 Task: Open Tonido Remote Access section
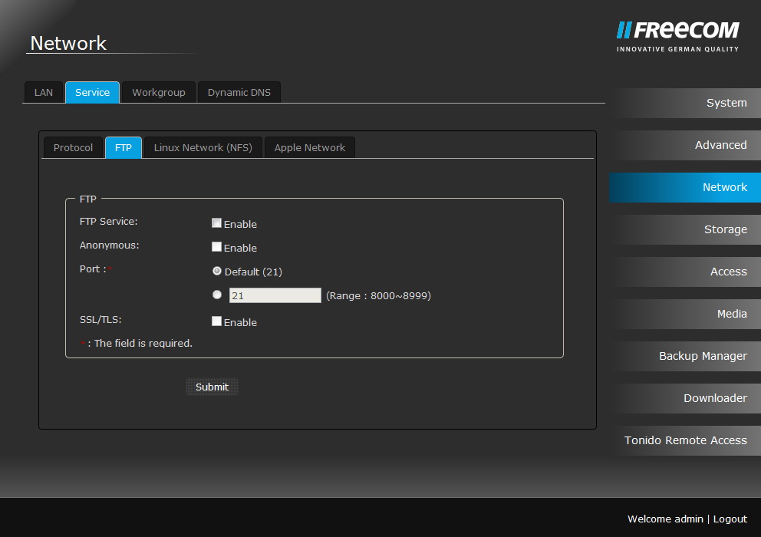(685, 441)
